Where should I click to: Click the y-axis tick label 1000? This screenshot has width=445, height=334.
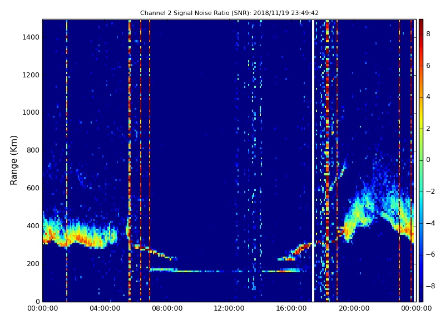tap(31, 112)
